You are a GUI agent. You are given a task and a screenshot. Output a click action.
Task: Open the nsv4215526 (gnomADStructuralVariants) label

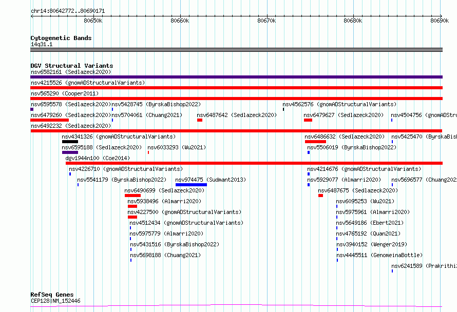pyautogui.click(x=88, y=83)
